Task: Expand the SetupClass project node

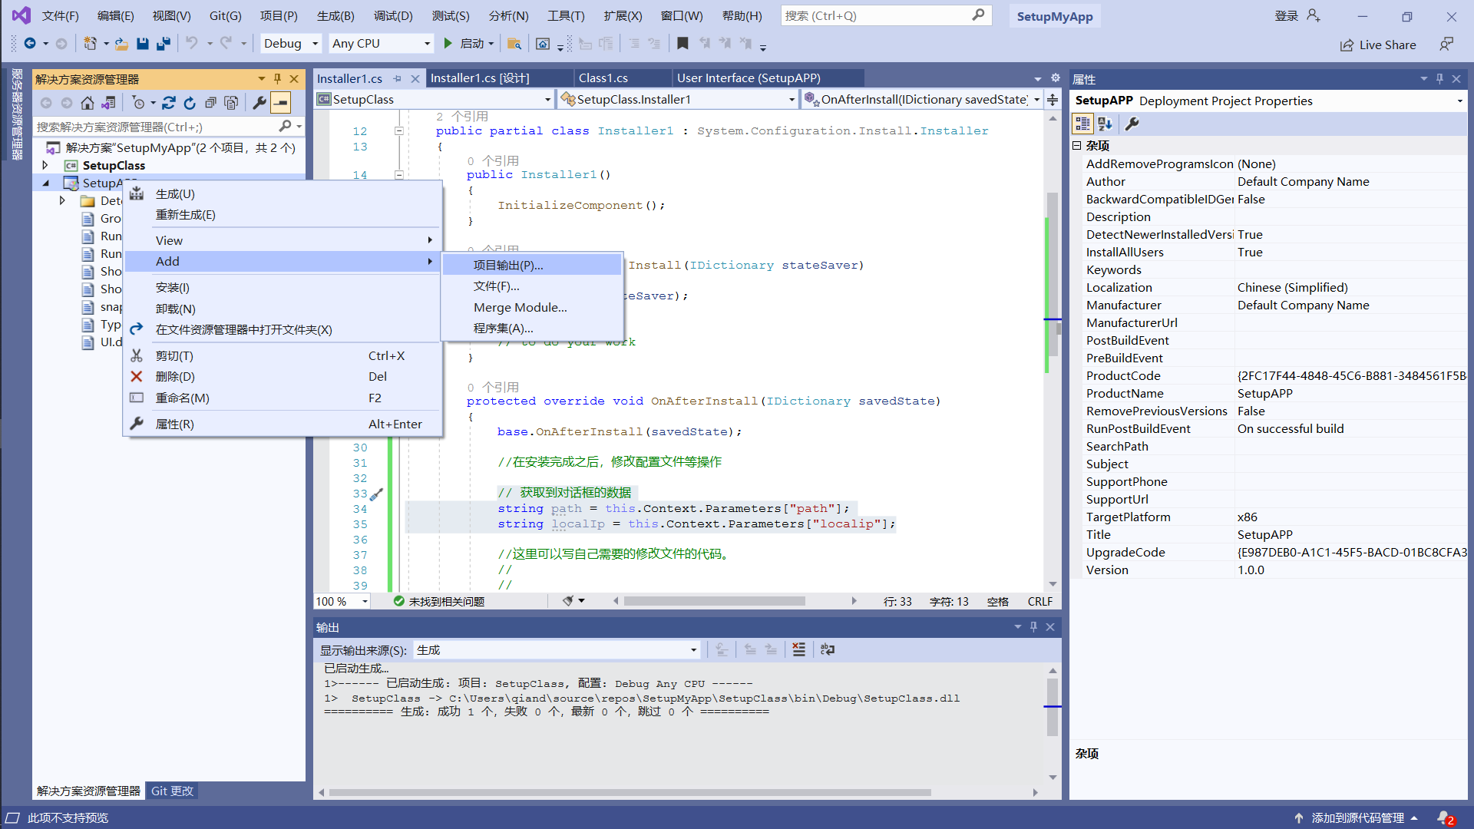Action: [x=45, y=165]
